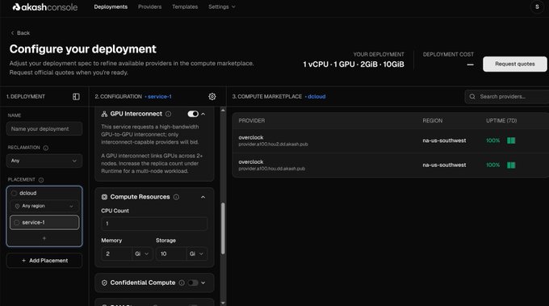This screenshot has width=549, height=306.
Task: Click the Add Placement button
Action: [44, 261]
